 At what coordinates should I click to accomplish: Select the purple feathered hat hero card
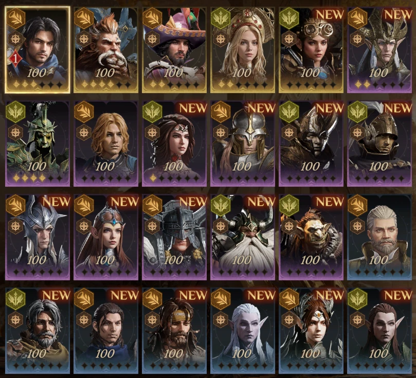click(174, 50)
